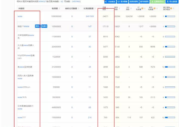This screenshot has height=127, width=179.
Task: Click the green unlimited export button
Action: point(157,2)
